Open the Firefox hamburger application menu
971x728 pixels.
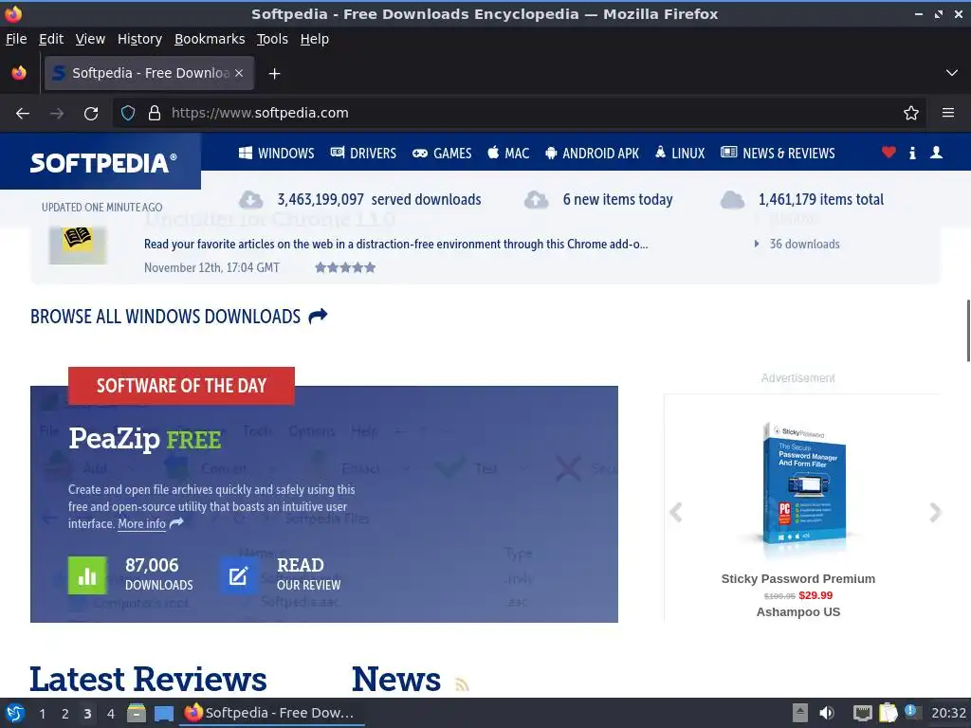click(x=948, y=114)
